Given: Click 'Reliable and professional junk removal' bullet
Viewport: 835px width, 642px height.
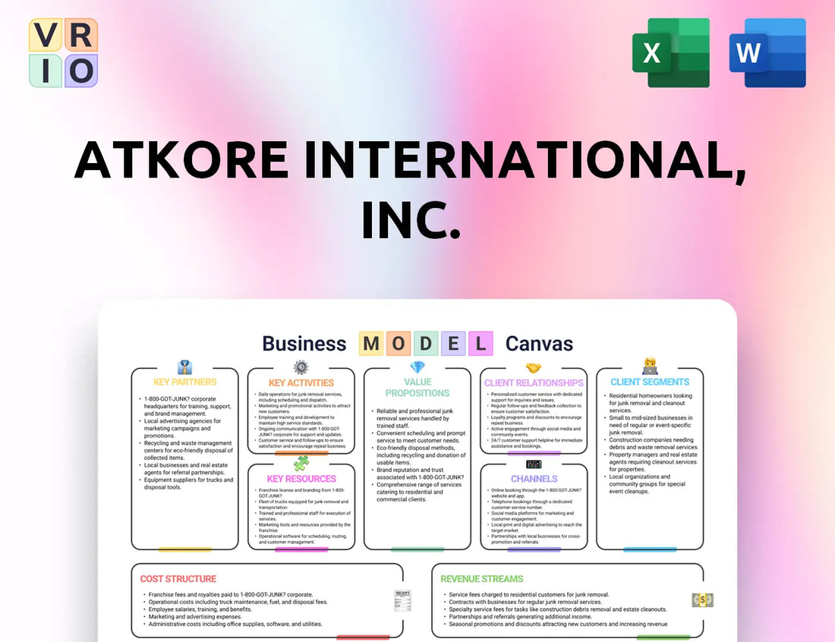Looking at the screenshot, I should click(x=413, y=418).
